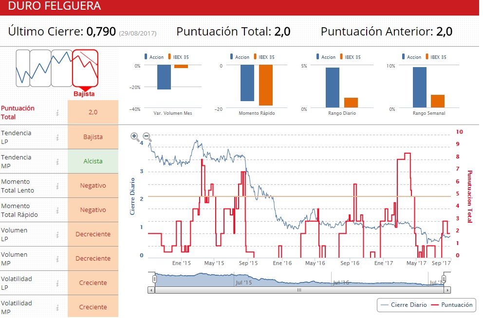Screen dimensions: 483x318
Task: Toggle IBEX 35 legend in Momento Rápido chart
Action: pyautogui.click(x=264, y=57)
